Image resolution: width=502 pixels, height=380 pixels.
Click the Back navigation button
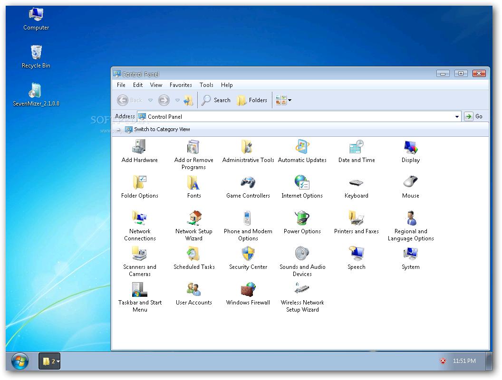pyautogui.click(x=130, y=100)
